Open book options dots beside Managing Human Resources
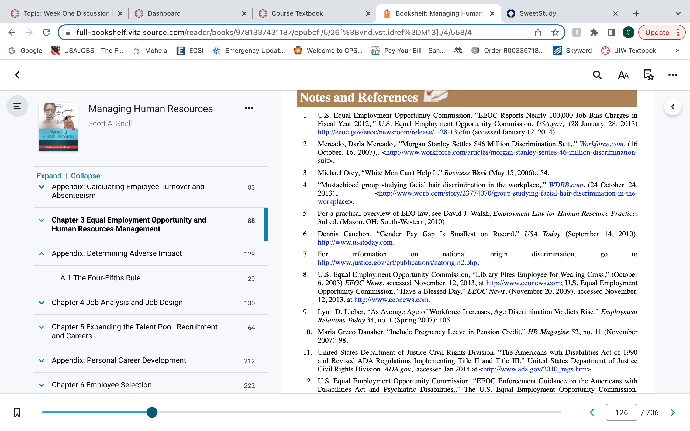This screenshot has height=431, width=690. [x=249, y=108]
